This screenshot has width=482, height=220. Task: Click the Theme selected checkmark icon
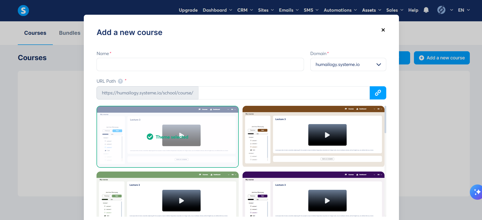(150, 137)
